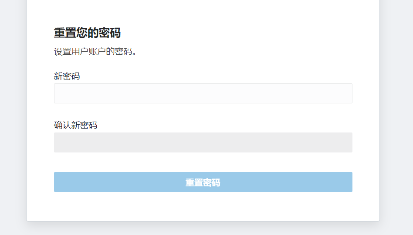Screen dimensions: 413x235
Task: Click the subtitle under the form title
Action: [x=95, y=52]
